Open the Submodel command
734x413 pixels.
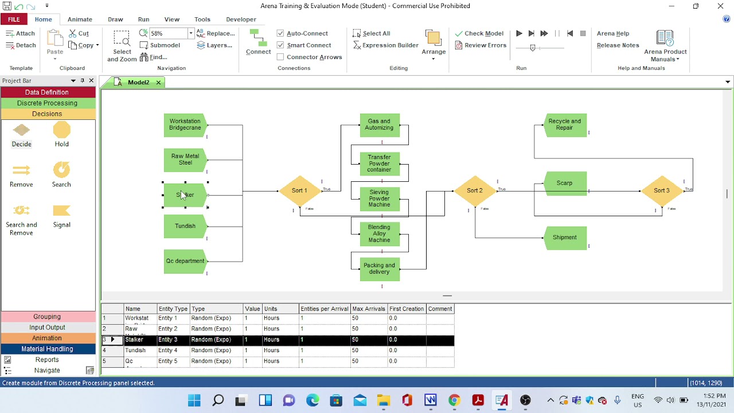[x=160, y=45]
